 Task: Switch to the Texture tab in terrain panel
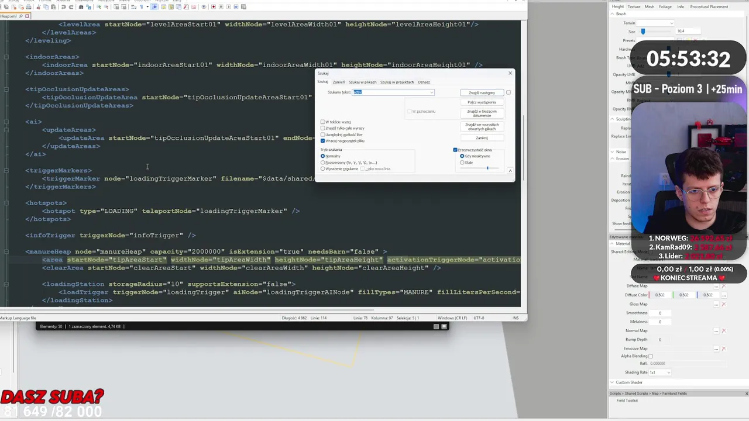click(x=634, y=6)
